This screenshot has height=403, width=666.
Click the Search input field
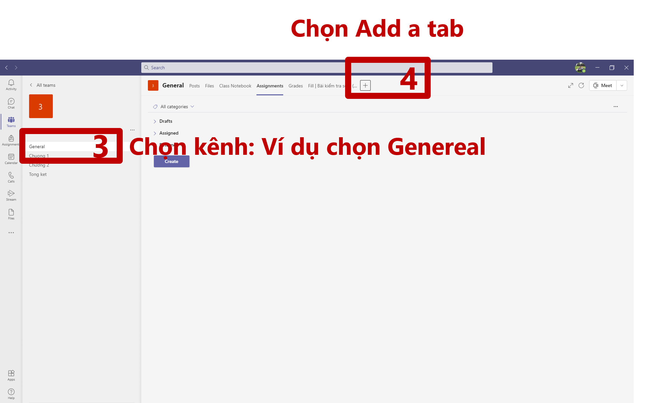(317, 67)
